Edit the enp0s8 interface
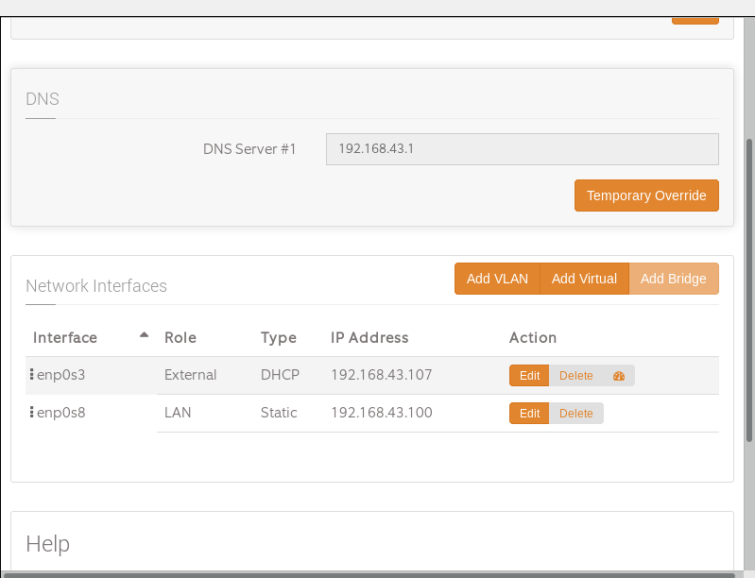Image resolution: width=755 pixels, height=578 pixels. pos(529,414)
